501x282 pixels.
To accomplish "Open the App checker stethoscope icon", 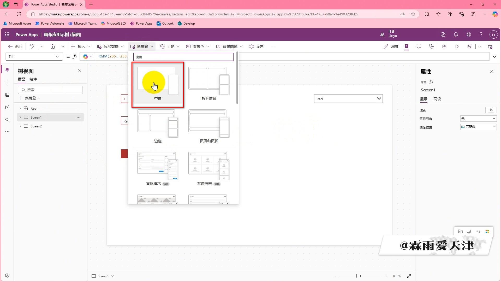I will click(432, 46).
